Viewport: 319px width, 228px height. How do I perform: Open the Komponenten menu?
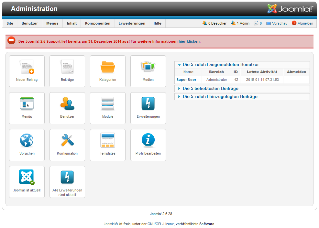pyautogui.click(x=98, y=23)
